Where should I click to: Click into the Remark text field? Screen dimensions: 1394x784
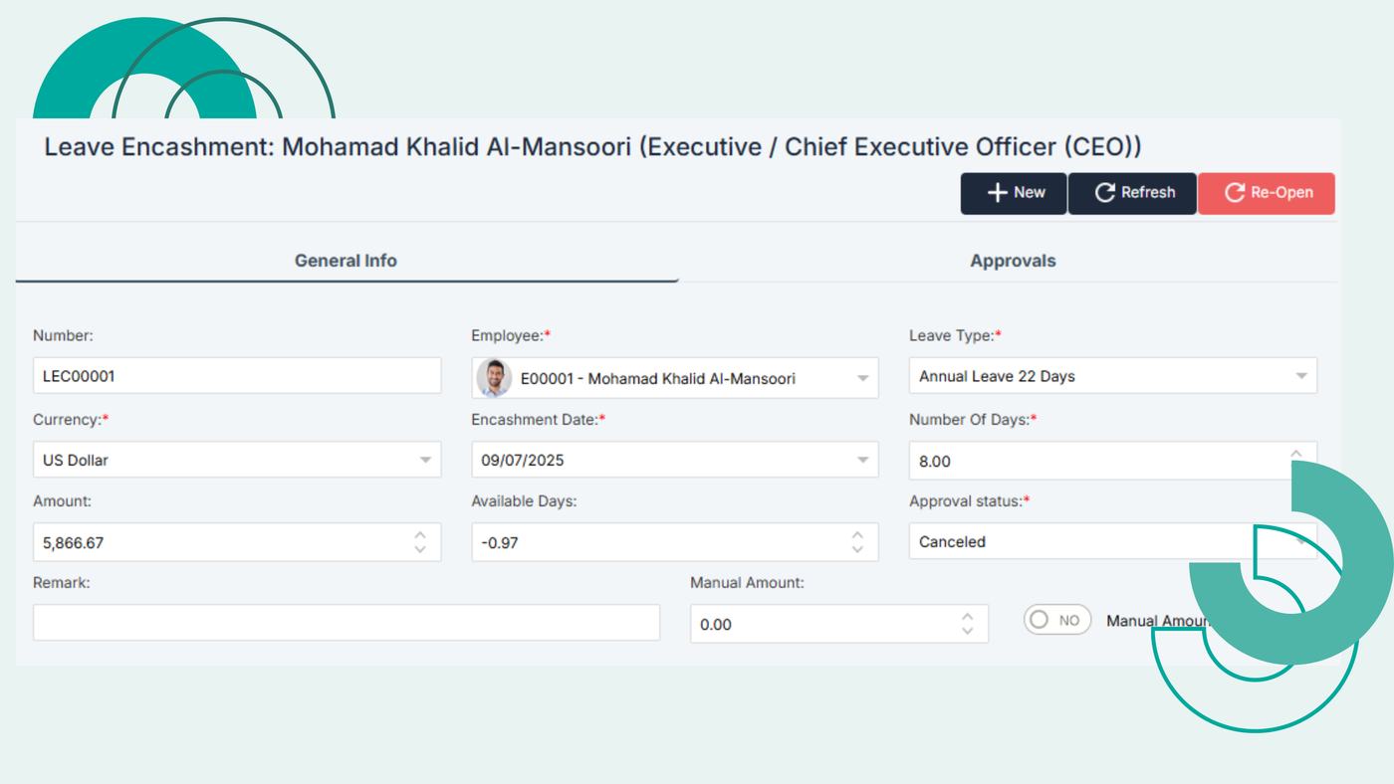tap(346, 623)
